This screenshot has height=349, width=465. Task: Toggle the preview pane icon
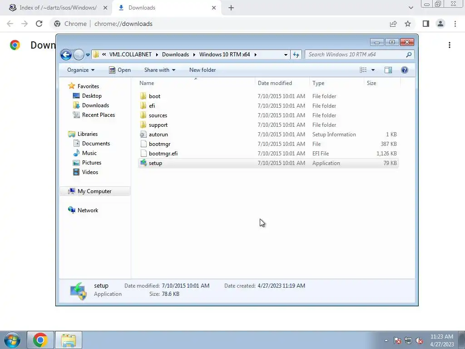pyautogui.click(x=388, y=70)
